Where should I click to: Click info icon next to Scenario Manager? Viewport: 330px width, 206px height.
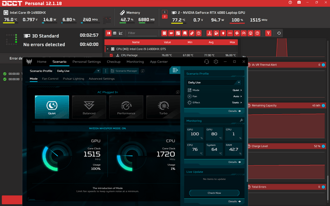[142, 71]
